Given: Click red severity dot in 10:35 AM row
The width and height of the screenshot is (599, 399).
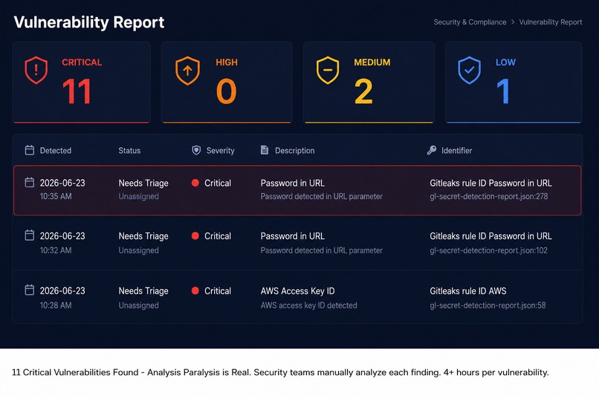Looking at the screenshot, I should [195, 183].
